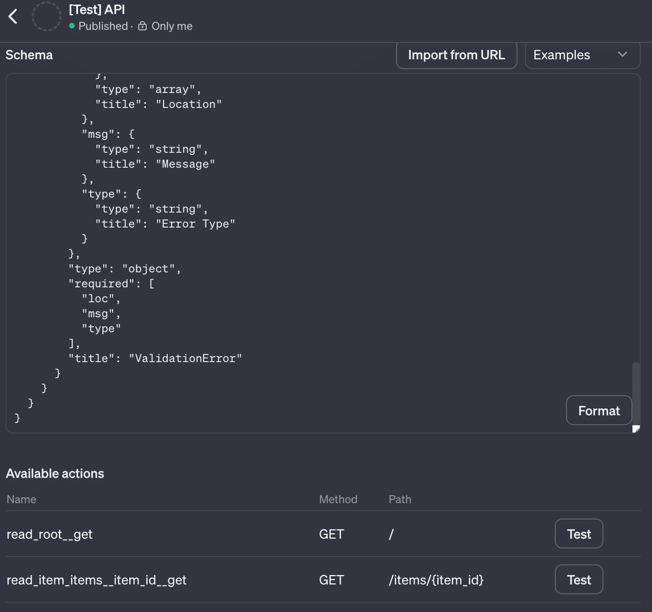The image size is (652, 612).
Task: Click the schema editor vertical scrollbar
Action: click(636, 393)
